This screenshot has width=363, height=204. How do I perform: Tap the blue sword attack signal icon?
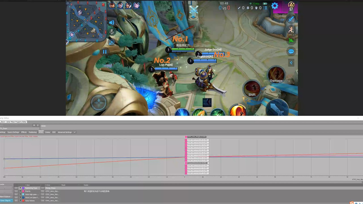(x=291, y=19)
